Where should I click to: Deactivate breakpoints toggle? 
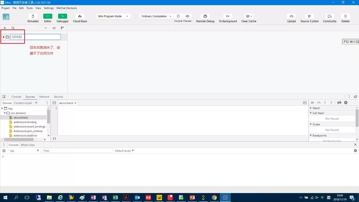point(339,103)
